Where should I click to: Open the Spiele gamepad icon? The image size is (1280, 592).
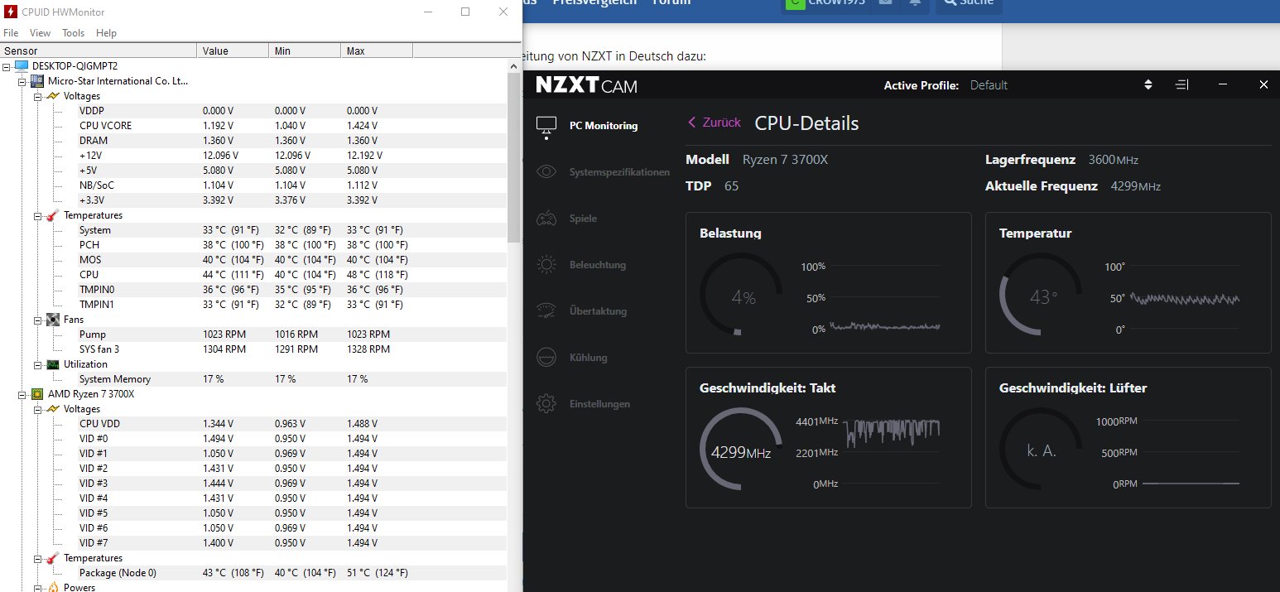[x=546, y=219]
